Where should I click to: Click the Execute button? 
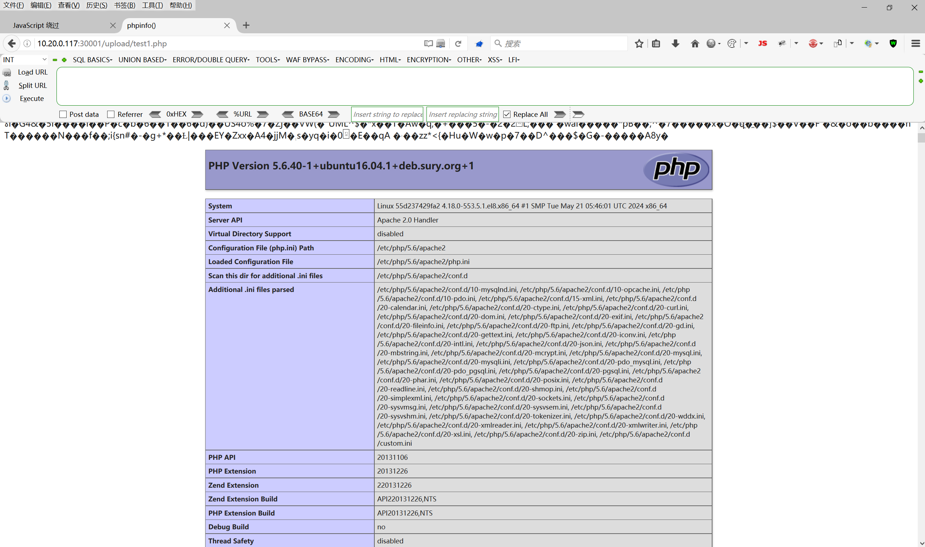point(32,98)
